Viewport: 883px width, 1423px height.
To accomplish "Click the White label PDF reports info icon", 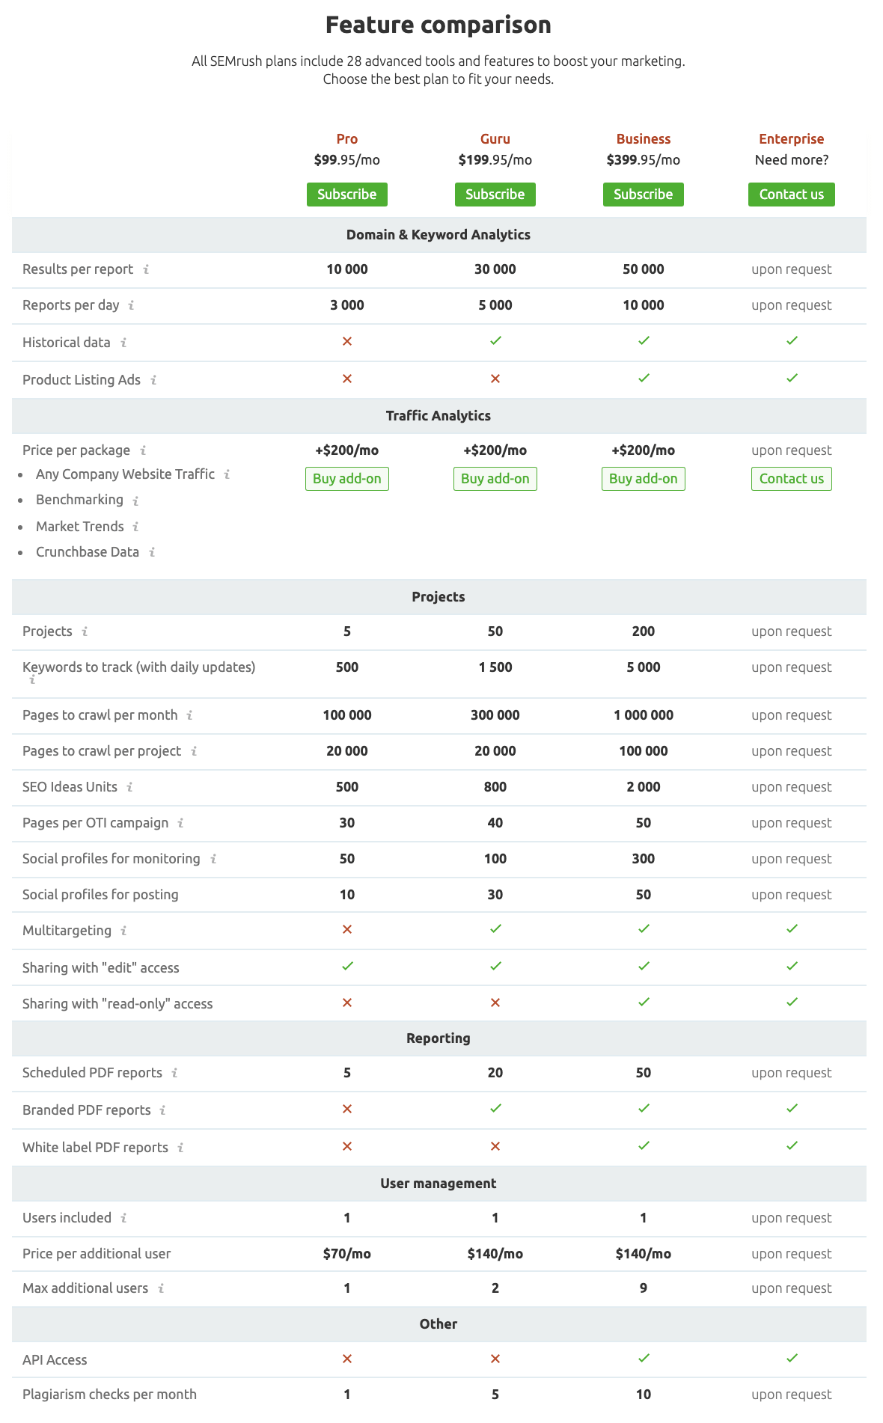I will 180,1148.
